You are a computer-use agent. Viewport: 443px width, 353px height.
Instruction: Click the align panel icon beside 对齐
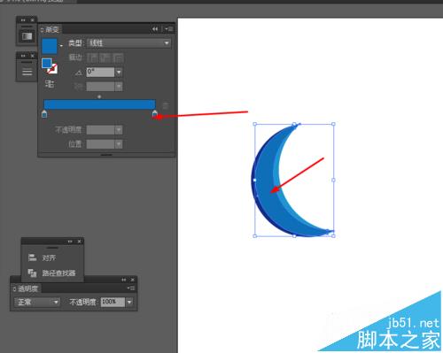point(32,257)
